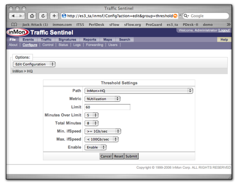Open the Edit Configuration dropdown
The width and height of the screenshot is (238, 184).
click(34, 64)
